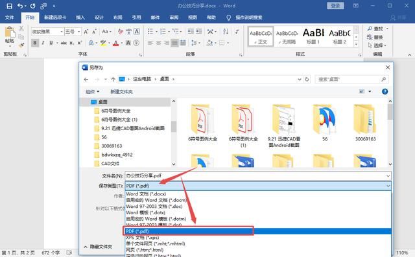The width and height of the screenshot is (415, 257).
Task: Click 查找 in editing group
Action: [375, 28]
